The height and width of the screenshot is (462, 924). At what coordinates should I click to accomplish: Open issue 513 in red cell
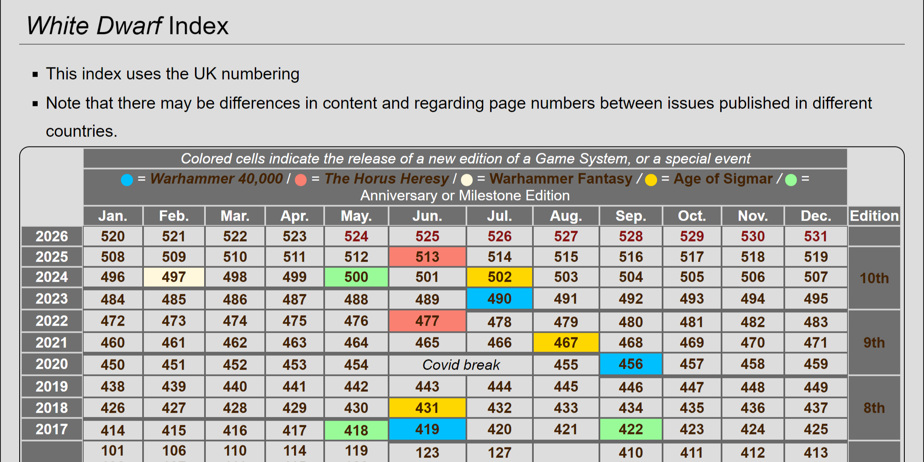tap(427, 257)
